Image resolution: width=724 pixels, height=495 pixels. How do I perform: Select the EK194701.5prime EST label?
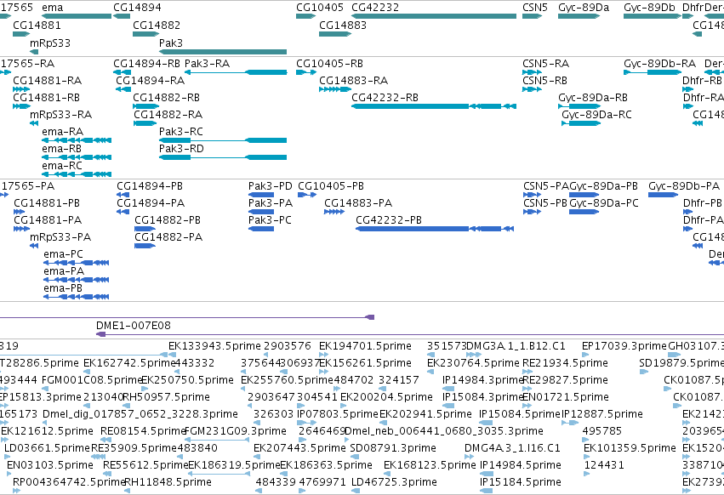pos(365,346)
